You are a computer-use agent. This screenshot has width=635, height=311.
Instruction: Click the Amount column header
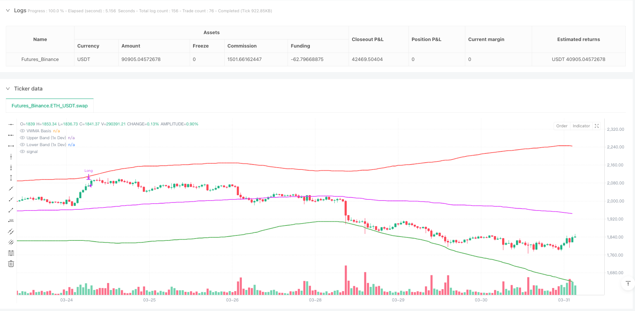(154, 46)
